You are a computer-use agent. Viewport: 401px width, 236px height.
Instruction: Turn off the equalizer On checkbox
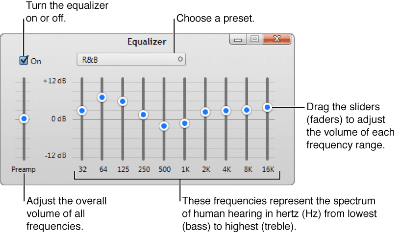point(24,61)
